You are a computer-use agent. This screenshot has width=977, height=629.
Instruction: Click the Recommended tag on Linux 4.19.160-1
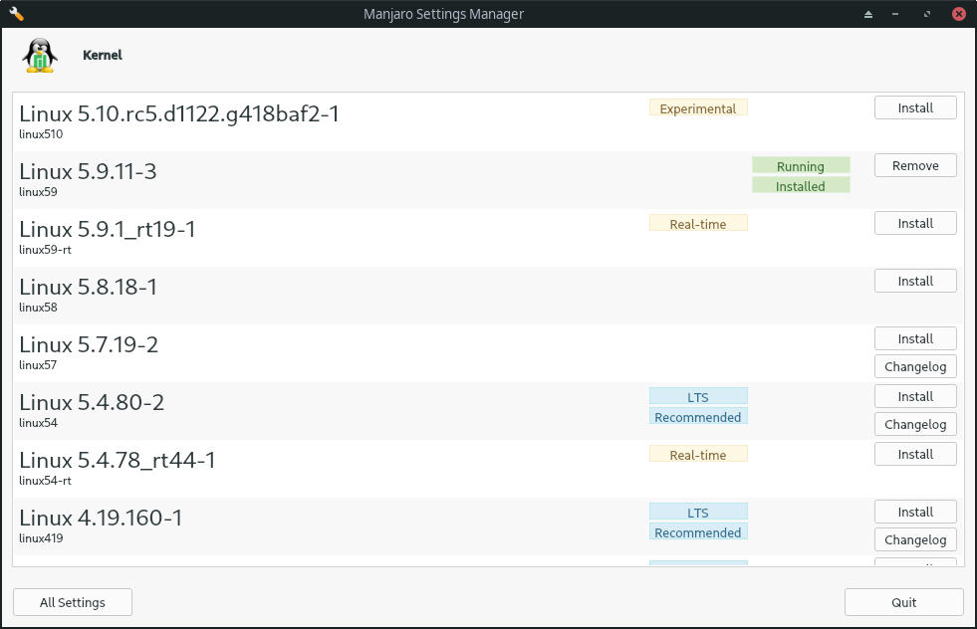coord(698,532)
